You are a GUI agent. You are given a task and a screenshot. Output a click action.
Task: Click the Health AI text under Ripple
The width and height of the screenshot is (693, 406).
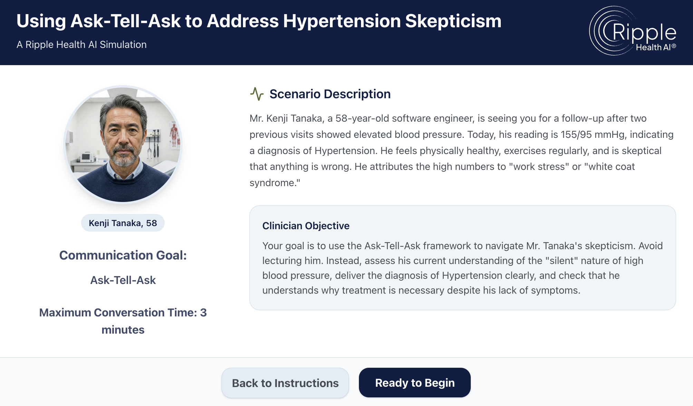656,47
